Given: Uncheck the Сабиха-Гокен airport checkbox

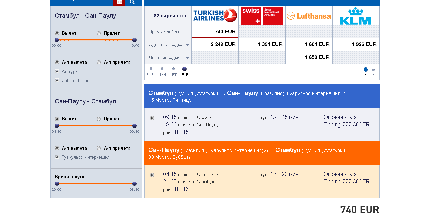Looking at the screenshot, I should coord(57,80).
